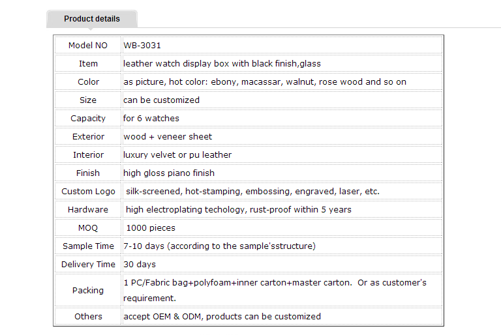The height and width of the screenshot is (335, 501).
Task: Open the Product details tab
Action: point(92,19)
